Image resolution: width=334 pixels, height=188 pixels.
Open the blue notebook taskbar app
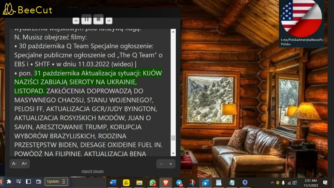pos(232,183)
